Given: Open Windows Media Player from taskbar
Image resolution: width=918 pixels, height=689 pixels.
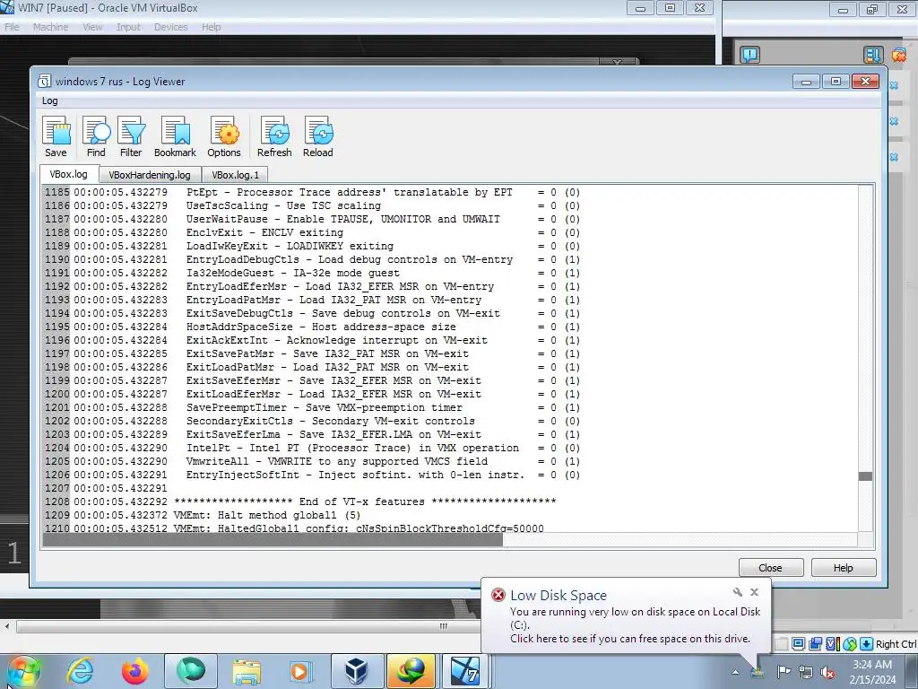Looking at the screenshot, I should point(301,671).
